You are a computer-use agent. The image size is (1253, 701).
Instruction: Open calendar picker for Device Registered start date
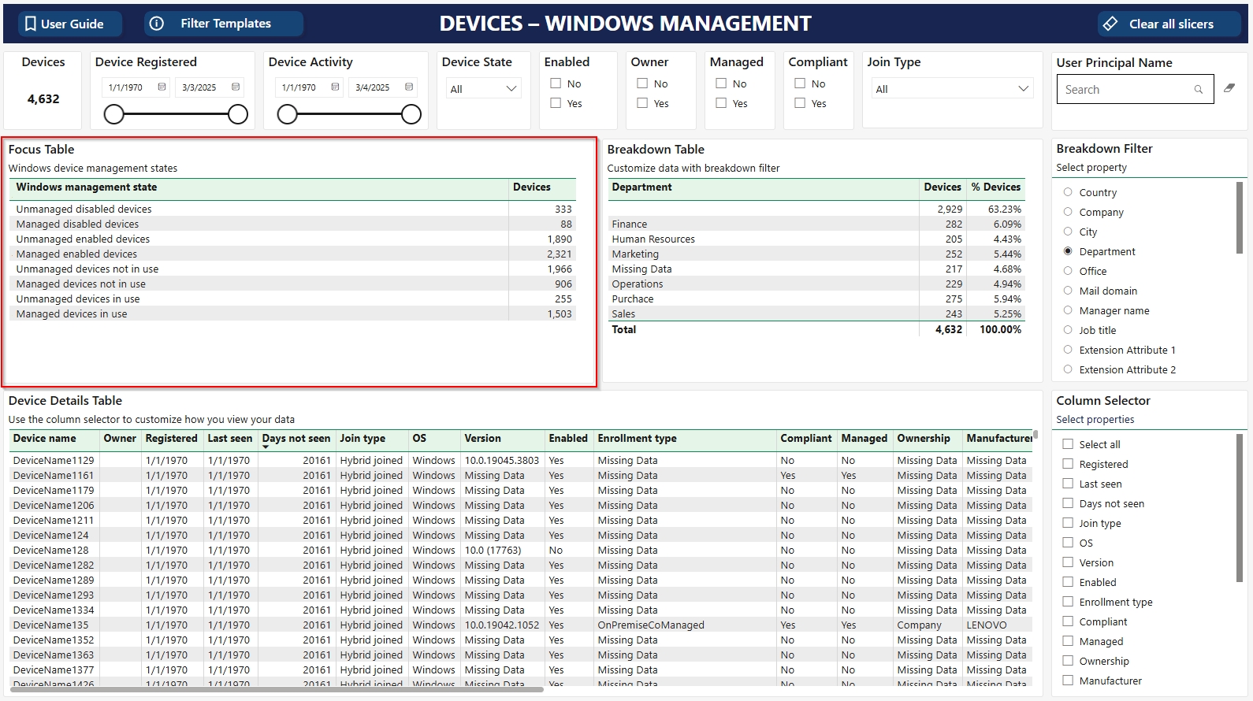[162, 87]
